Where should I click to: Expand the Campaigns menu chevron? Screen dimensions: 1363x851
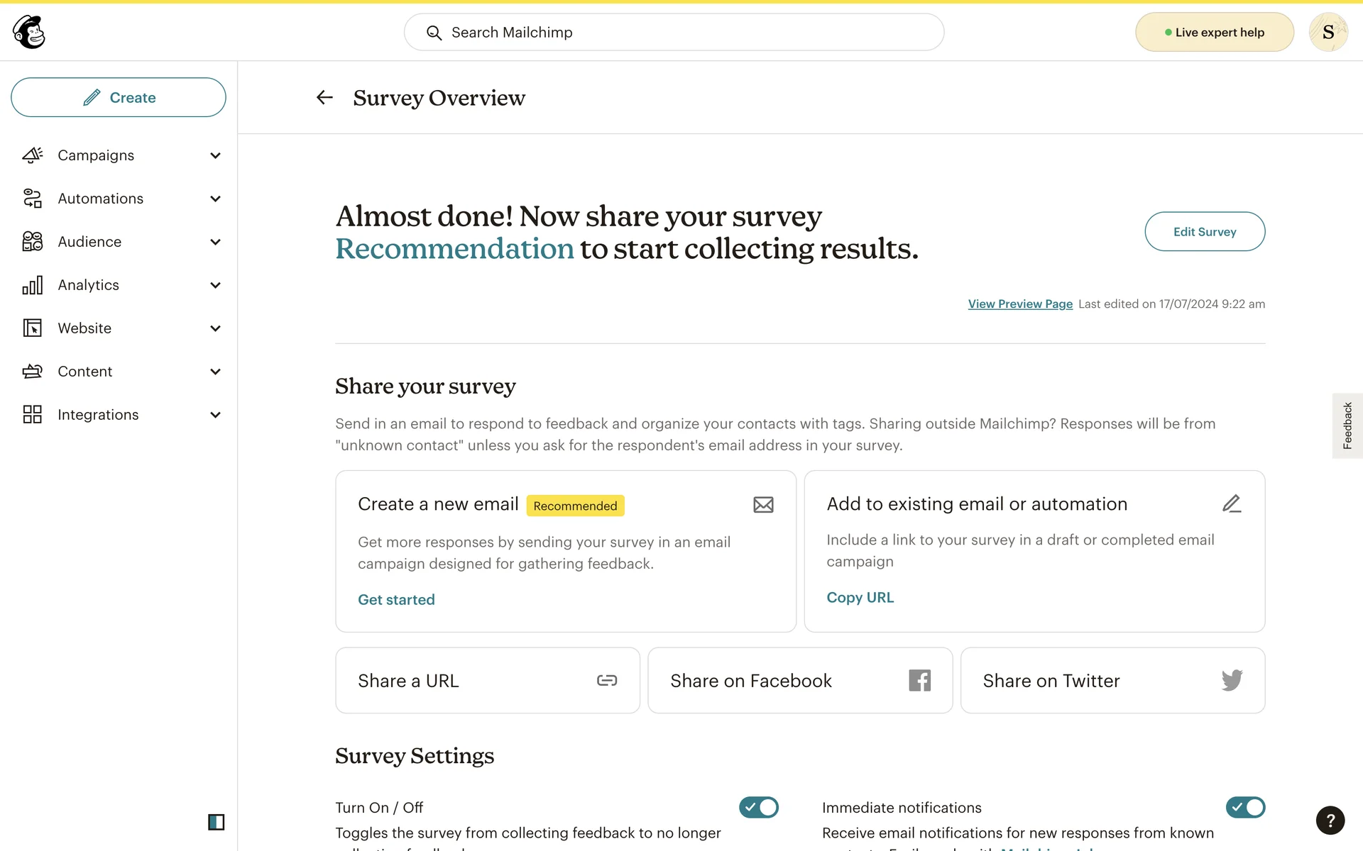pyautogui.click(x=215, y=155)
